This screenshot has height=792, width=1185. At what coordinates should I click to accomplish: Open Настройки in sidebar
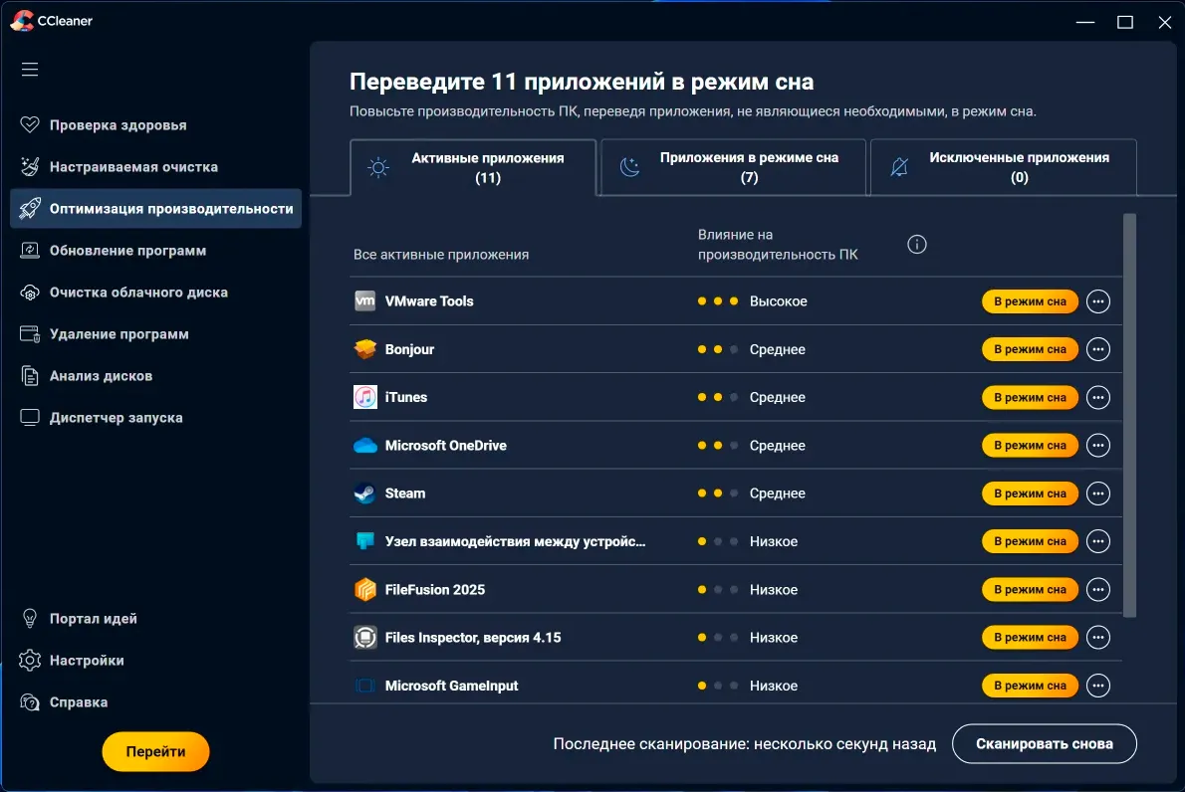(x=155, y=660)
